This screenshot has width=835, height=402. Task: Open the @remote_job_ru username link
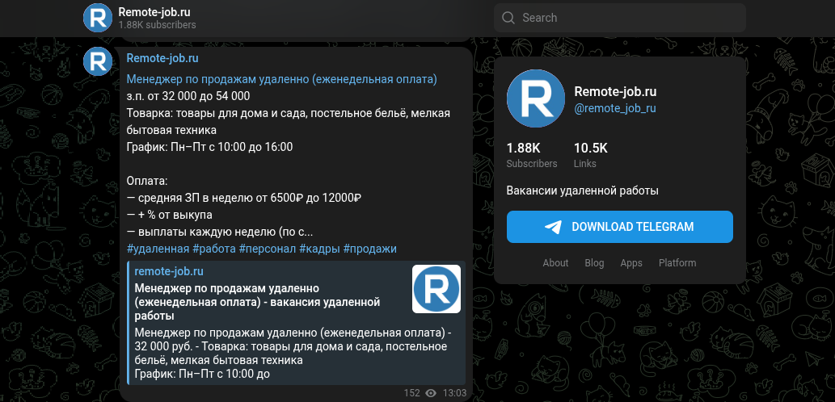(614, 108)
